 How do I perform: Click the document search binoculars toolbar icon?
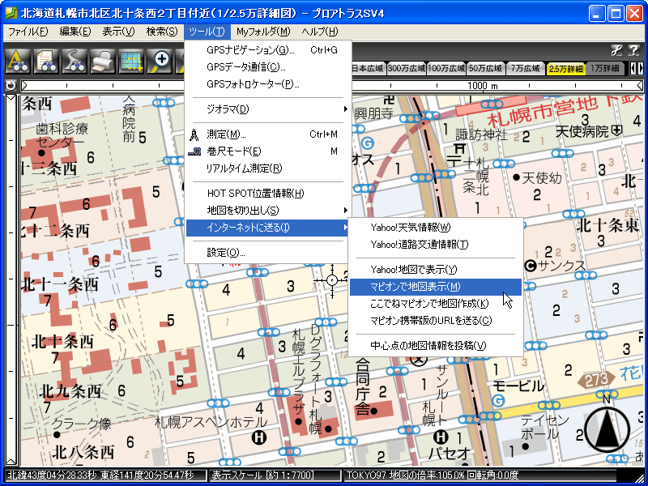[46, 62]
